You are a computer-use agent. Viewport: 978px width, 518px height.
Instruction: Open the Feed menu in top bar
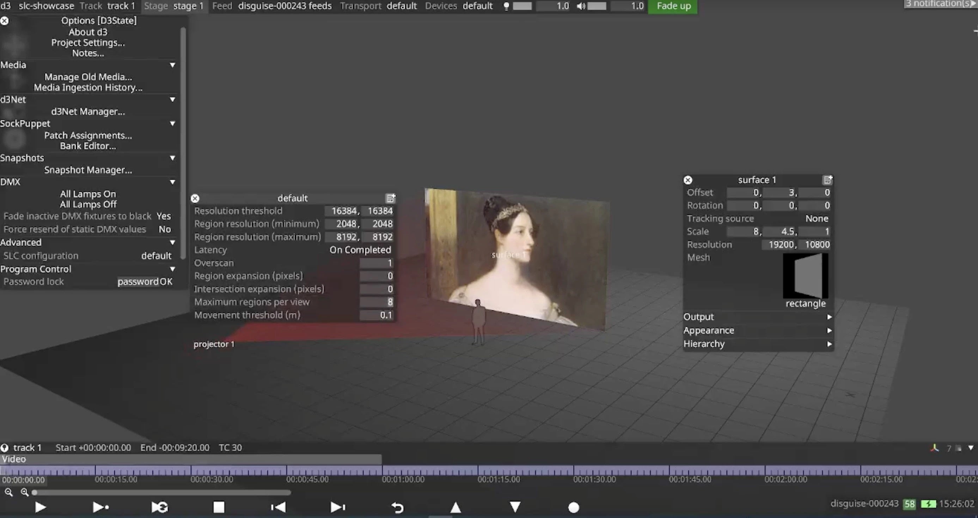pos(222,6)
